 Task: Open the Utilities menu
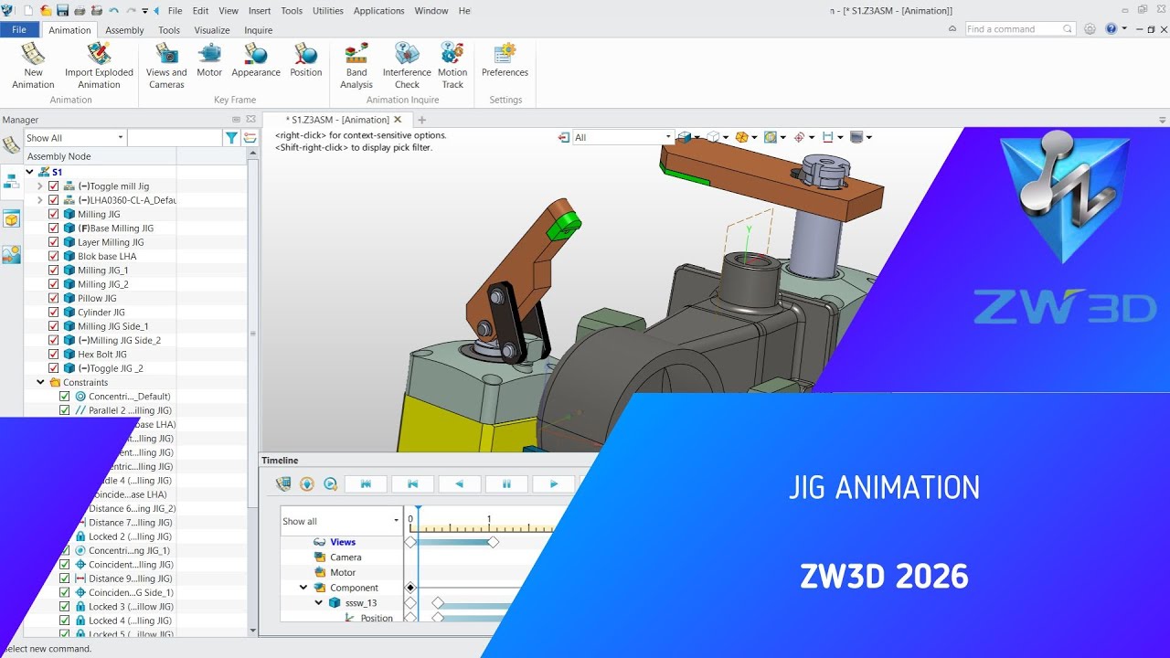point(328,11)
